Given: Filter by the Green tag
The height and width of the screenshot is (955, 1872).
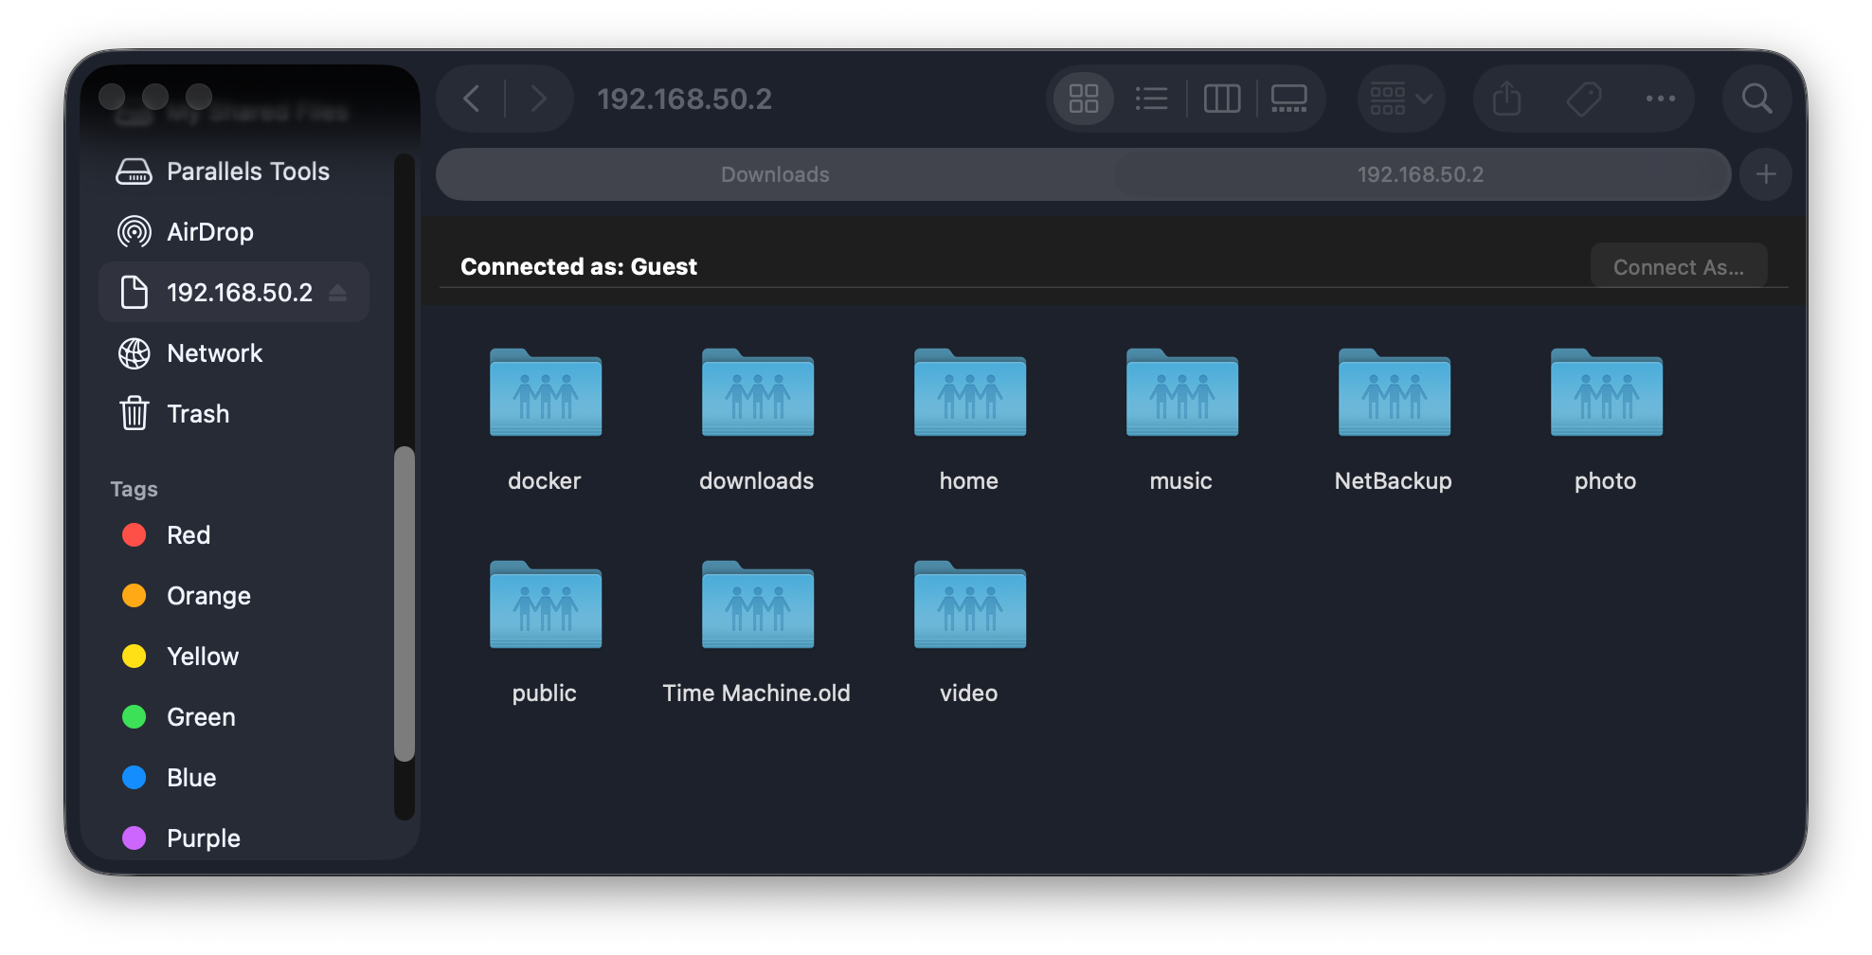Looking at the screenshot, I should coord(234,717).
